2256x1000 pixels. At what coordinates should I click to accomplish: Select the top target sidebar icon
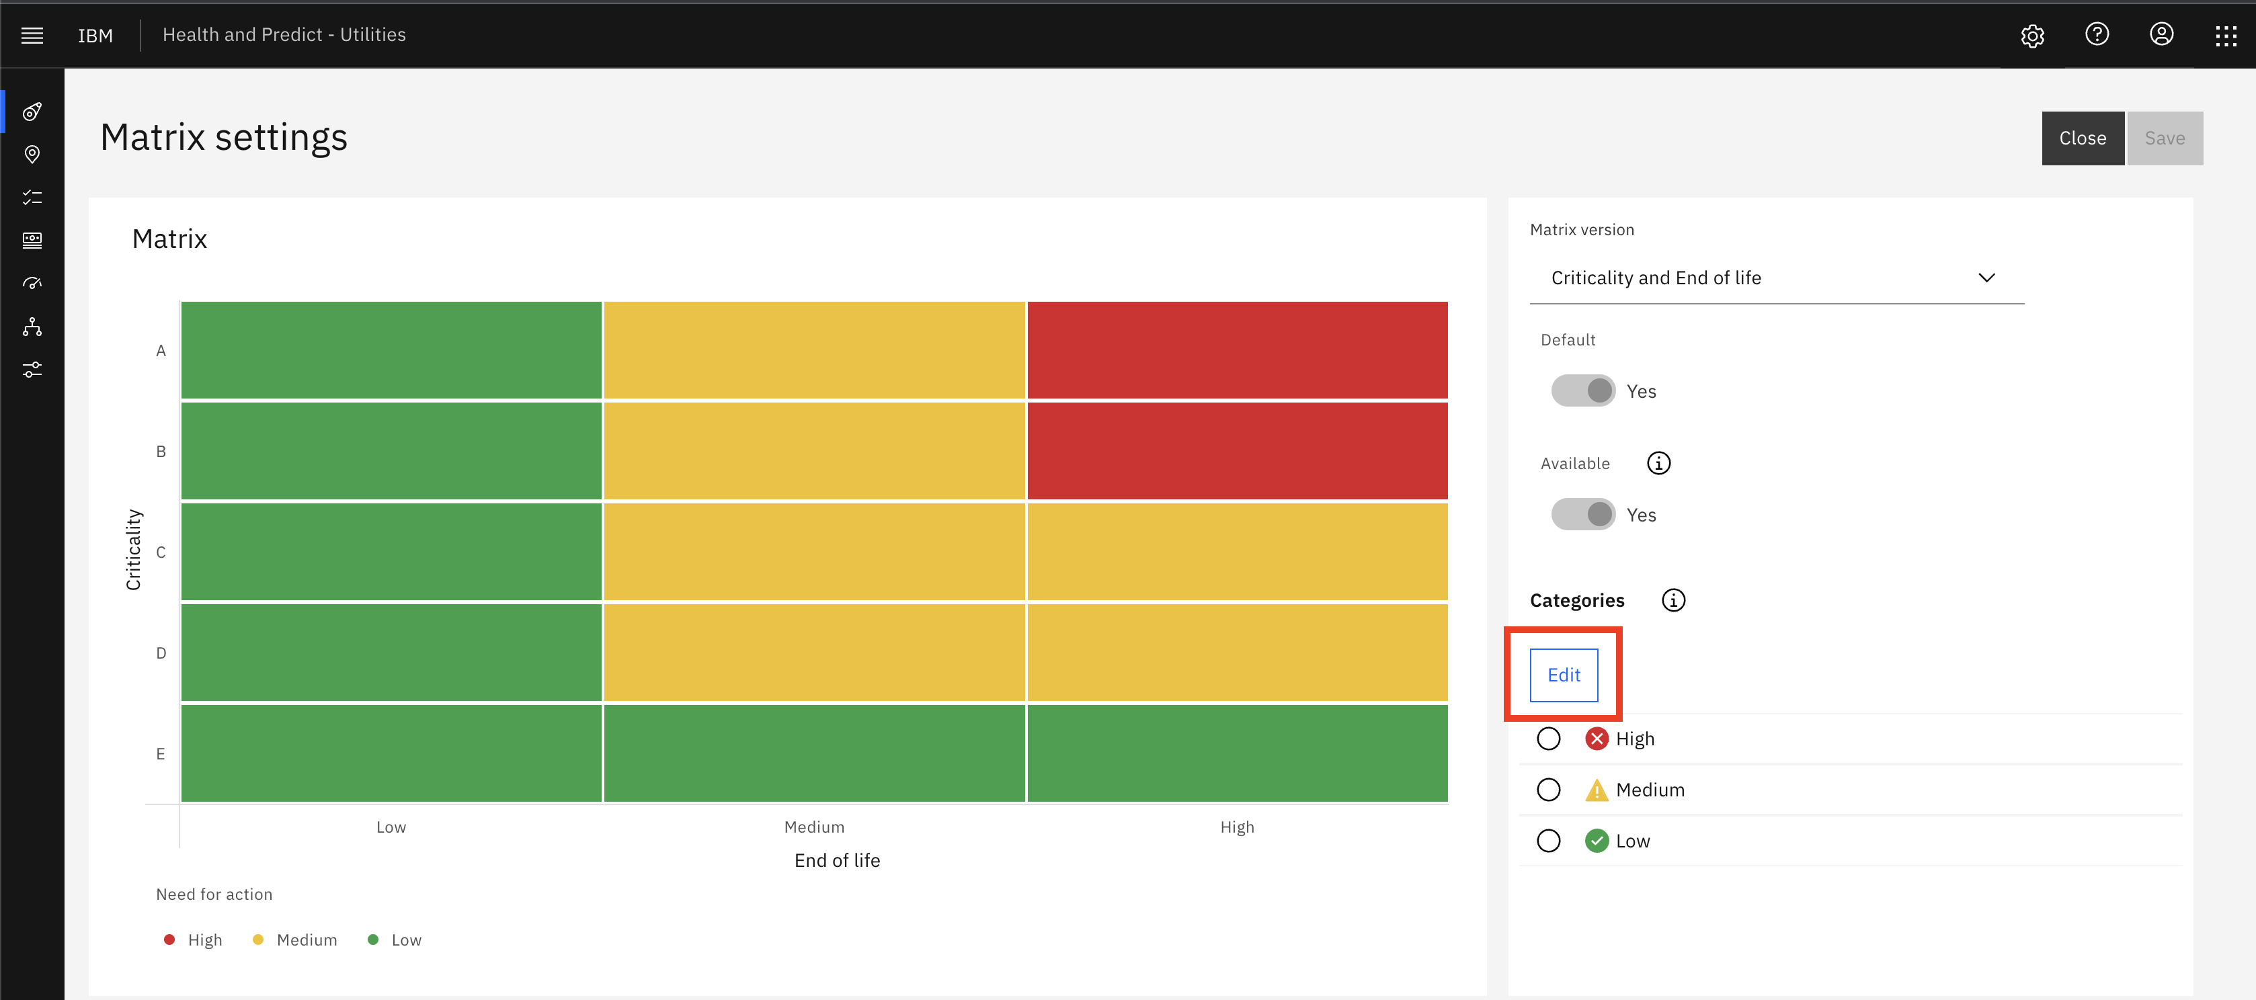(32, 111)
